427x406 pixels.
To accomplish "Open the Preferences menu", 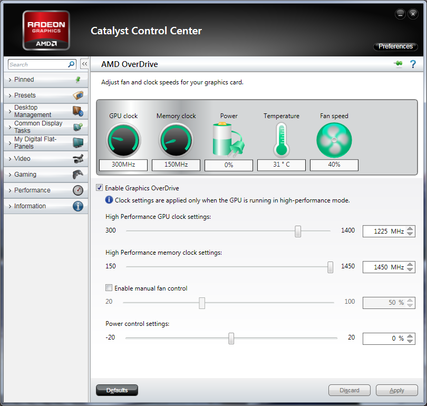I will coord(395,46).
